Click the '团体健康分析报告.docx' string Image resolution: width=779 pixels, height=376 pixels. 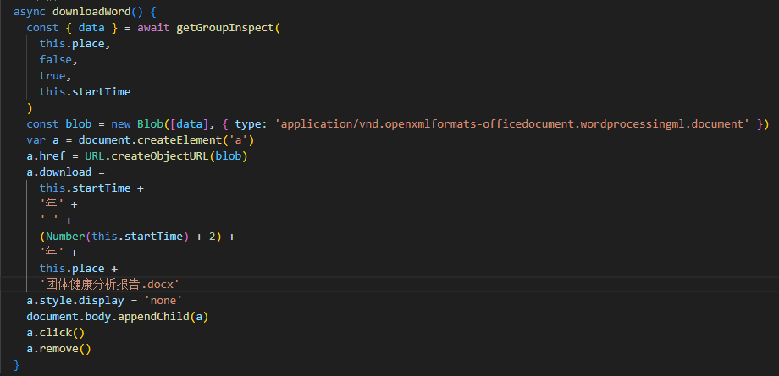[x=109, y=284]
